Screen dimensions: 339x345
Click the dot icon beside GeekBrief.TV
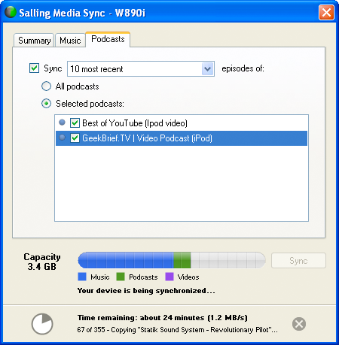62,138
